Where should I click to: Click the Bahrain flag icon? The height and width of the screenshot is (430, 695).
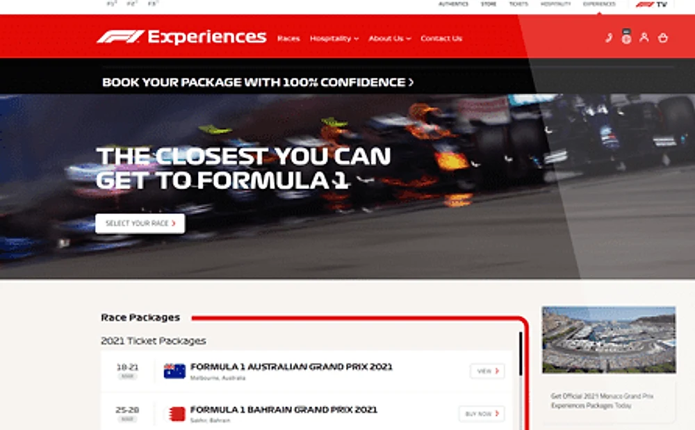[177, 414]
